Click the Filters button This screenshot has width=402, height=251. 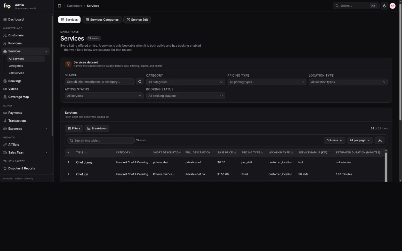(74, 128)
